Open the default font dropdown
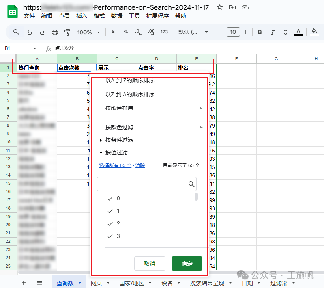 tap(206, 32)
